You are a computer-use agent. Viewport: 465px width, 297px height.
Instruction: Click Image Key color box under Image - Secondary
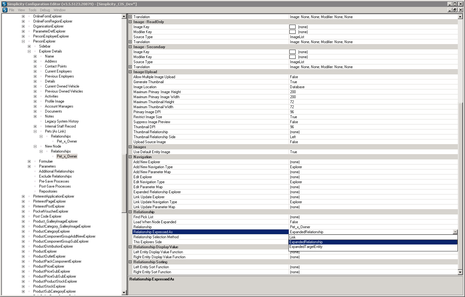click(x=292, y=52)
